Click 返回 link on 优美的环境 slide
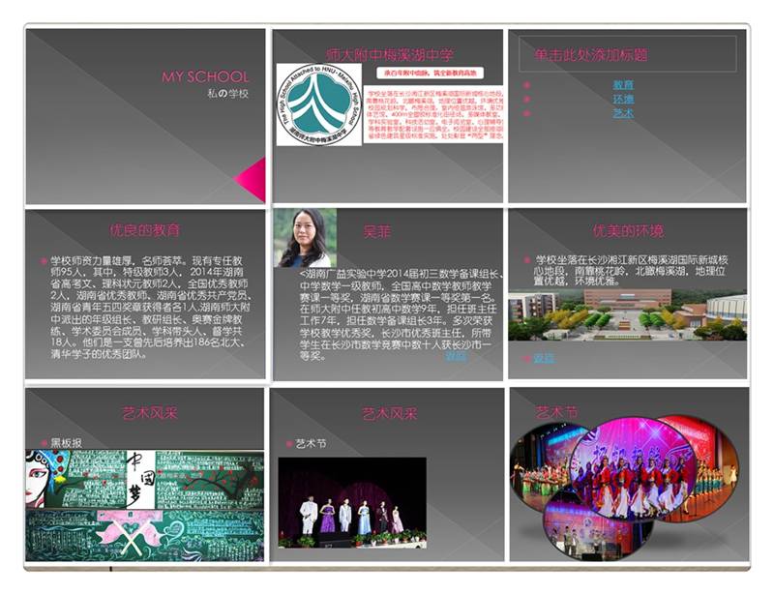This screenshot has width=774, height=594. click(x=545, y=358)
